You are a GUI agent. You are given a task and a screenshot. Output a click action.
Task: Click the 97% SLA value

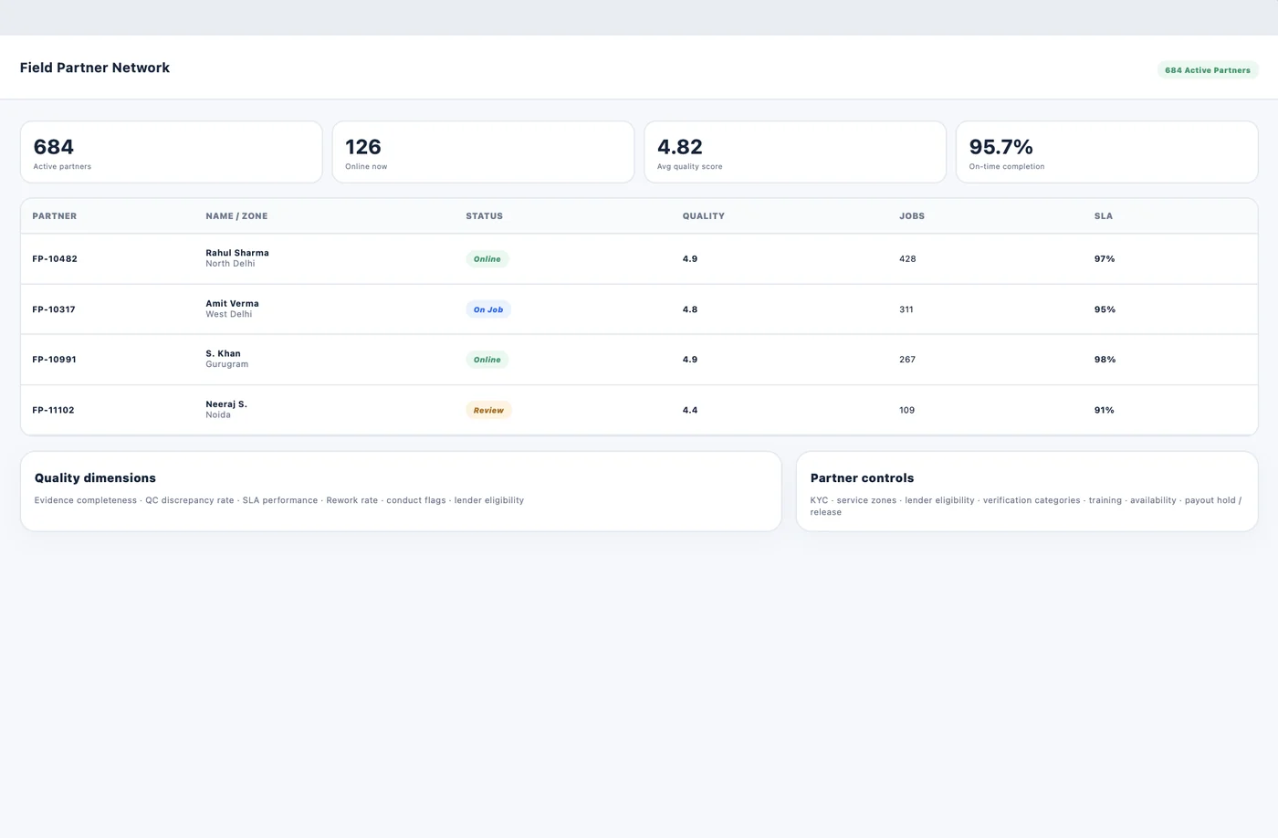[1105, 259]
